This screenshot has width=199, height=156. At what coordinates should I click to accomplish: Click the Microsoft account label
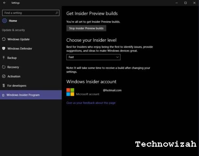[88, 94]
